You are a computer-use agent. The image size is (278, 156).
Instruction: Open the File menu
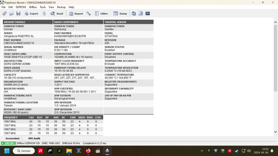click(3, 7)
